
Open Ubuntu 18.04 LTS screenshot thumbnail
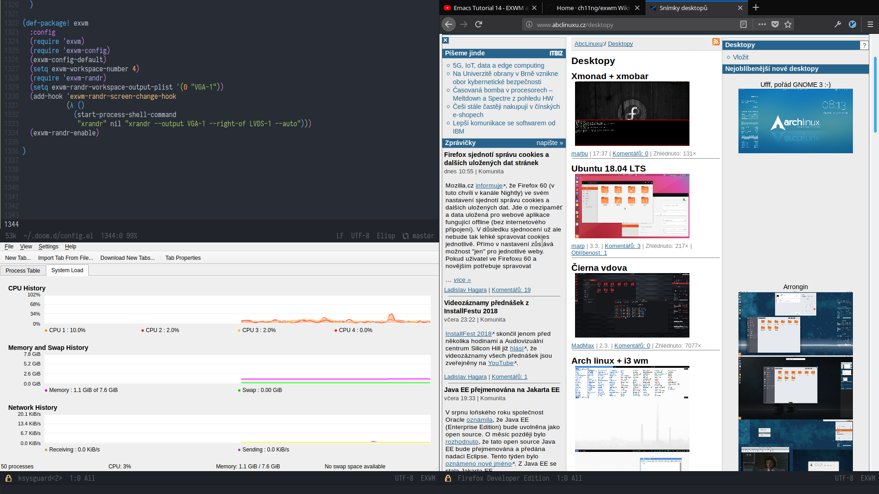click(x=632, y=206)
